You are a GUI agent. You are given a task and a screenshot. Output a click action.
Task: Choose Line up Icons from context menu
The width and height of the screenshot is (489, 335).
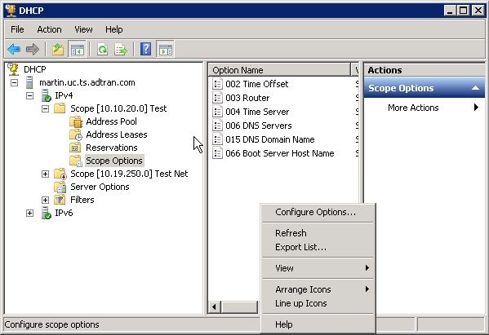(x=318, y=303)
